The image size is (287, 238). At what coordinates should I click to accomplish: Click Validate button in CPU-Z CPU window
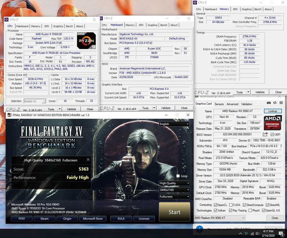point(71,109)
